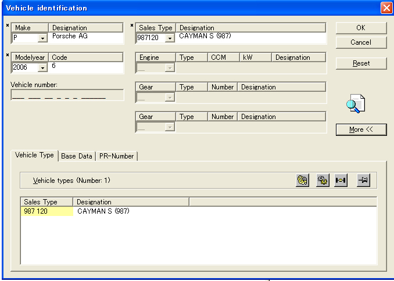
Task: Switch to the Base Data tab
Action: click(77, 156)
